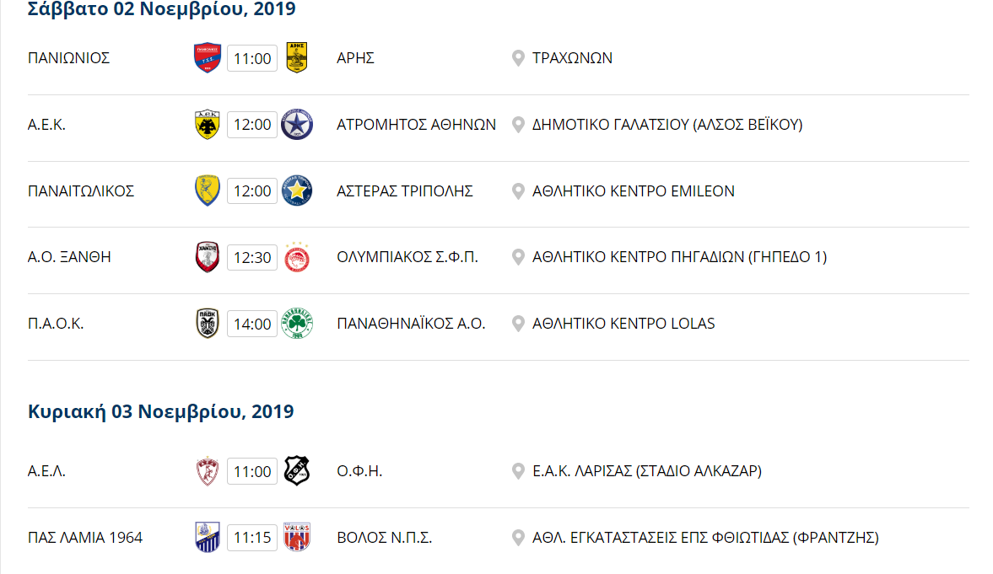Open the 11:00 ΠΑΝΙΩΝΙΟΣ match time box
This screenshot has width=993, height=574.
tap(252, 58)
